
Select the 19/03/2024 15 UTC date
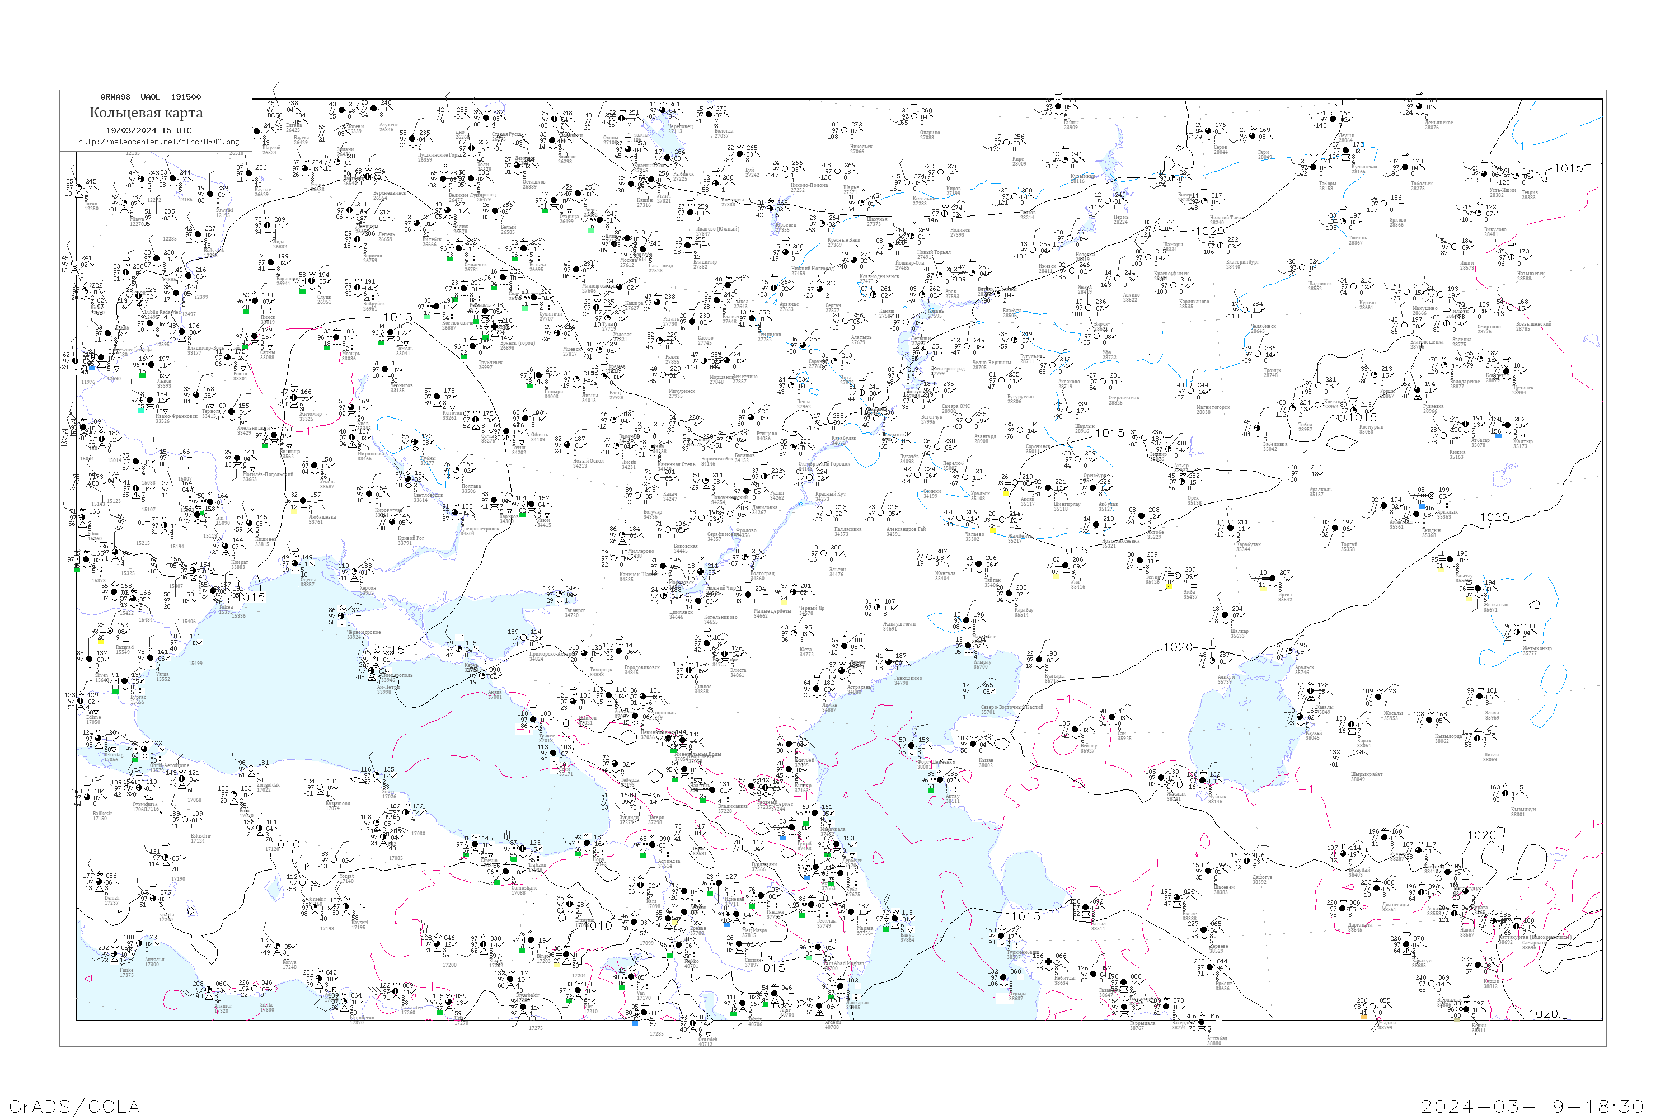[148, 130]
